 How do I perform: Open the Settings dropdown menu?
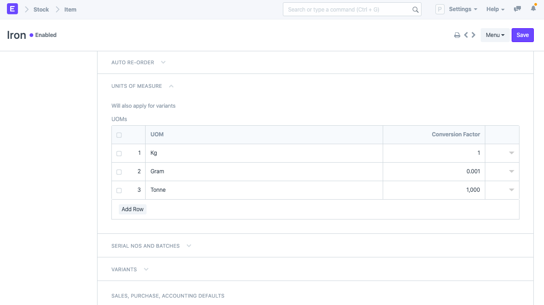pyautogui.click(x=463, y=9)
